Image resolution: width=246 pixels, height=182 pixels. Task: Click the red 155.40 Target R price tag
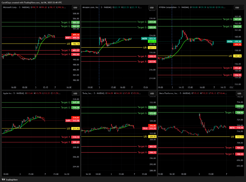237,68
